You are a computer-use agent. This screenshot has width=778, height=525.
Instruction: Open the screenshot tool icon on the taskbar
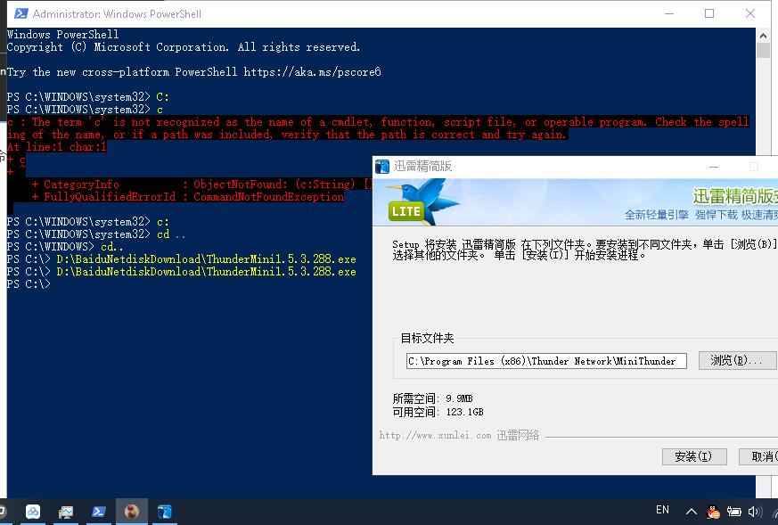tap(66, 512)
